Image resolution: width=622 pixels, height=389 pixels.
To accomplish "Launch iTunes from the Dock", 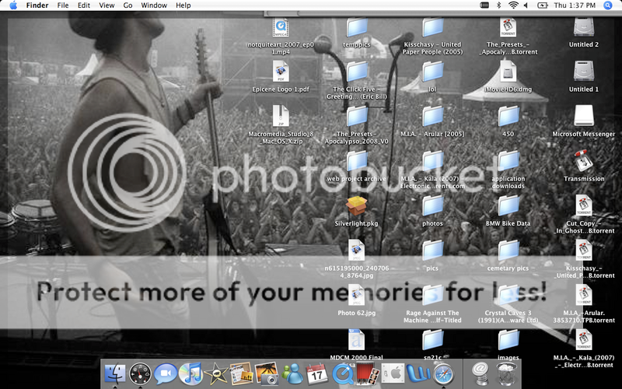I will pos(190,373).
